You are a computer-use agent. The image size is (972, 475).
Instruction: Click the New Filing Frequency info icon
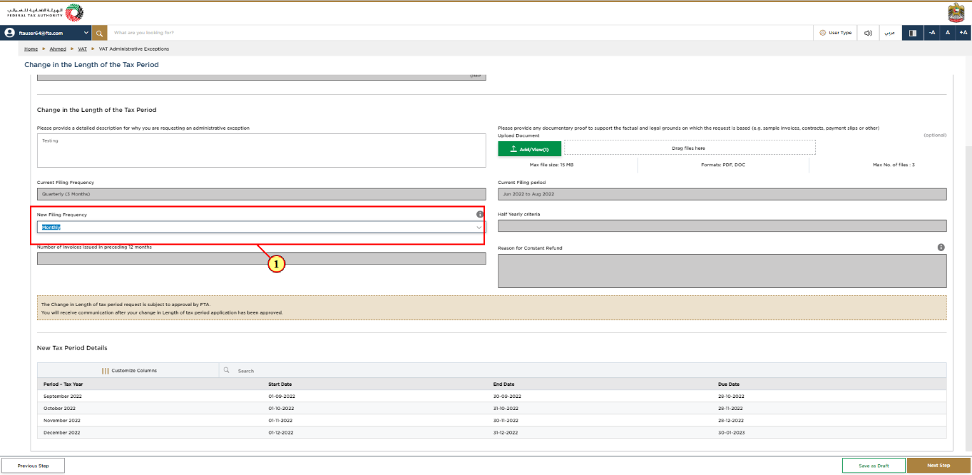[480, 214]
